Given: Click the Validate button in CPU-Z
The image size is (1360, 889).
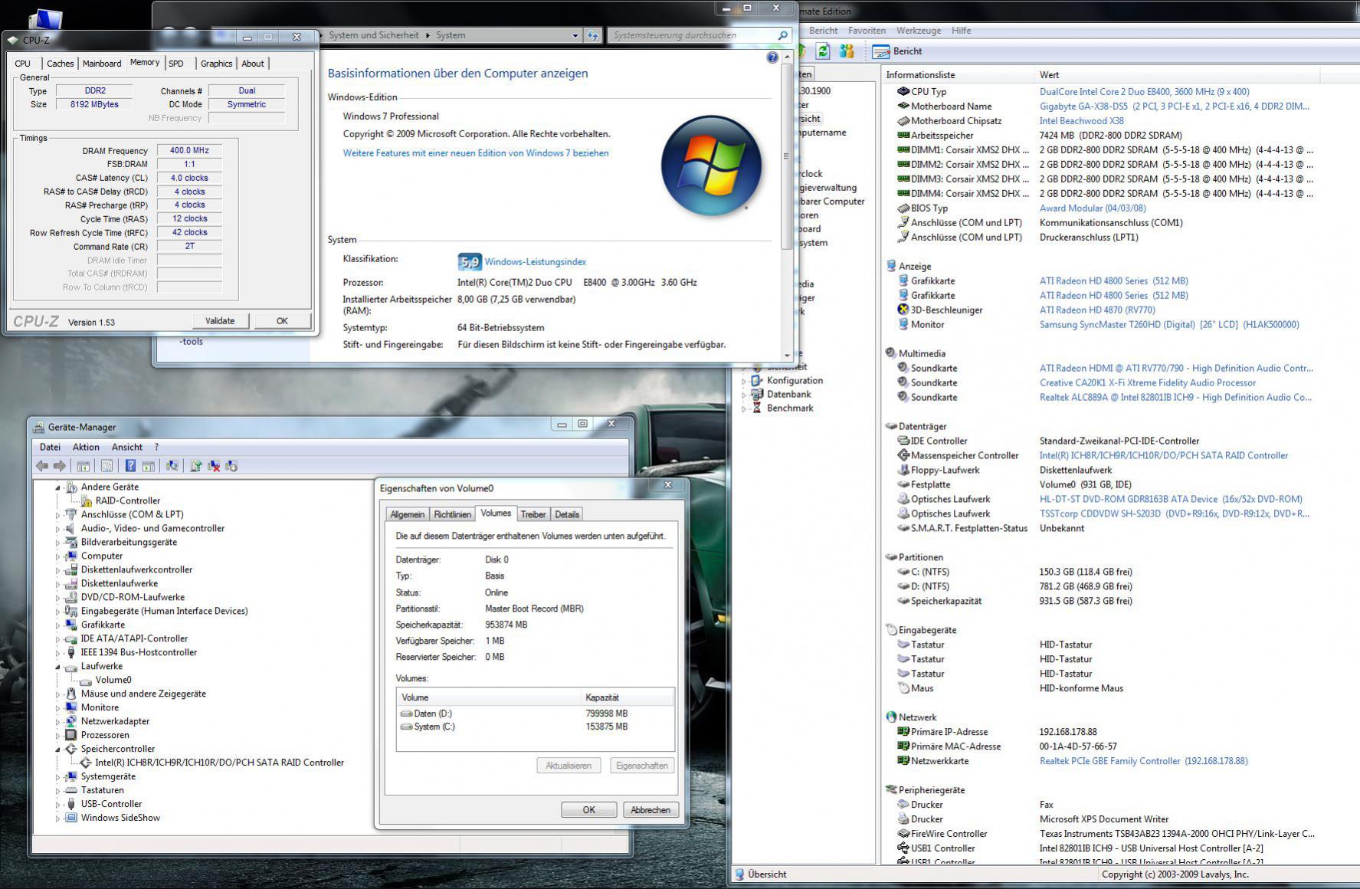Looking at the screenshot, I should [x=220, y=321].
